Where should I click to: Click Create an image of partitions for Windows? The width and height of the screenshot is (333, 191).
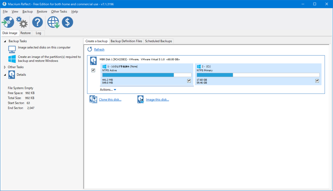[x=49, y=59]
